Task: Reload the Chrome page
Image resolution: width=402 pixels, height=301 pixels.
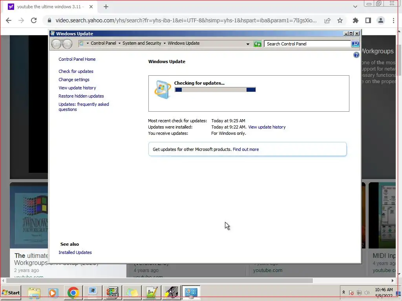Action: (x=34, y=20)
